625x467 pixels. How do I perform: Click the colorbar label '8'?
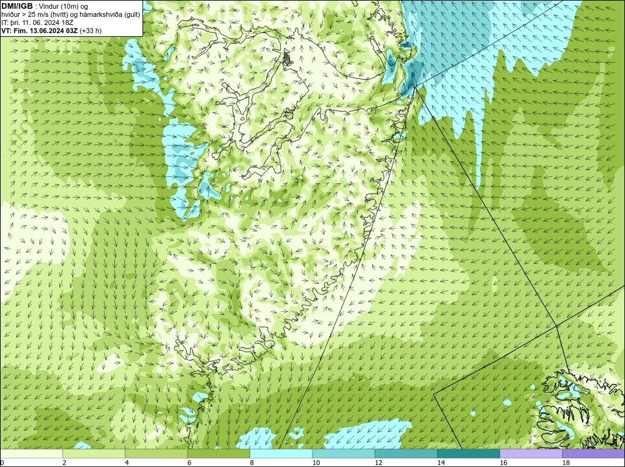(252, 463)
